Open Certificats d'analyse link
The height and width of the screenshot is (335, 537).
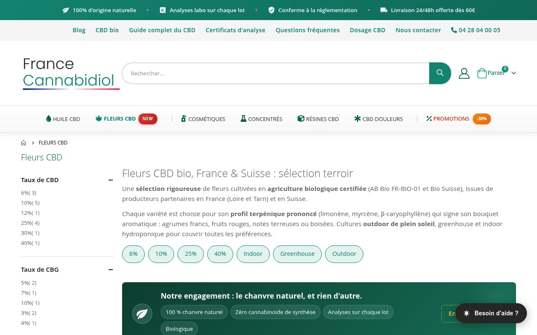pos(235,30)
